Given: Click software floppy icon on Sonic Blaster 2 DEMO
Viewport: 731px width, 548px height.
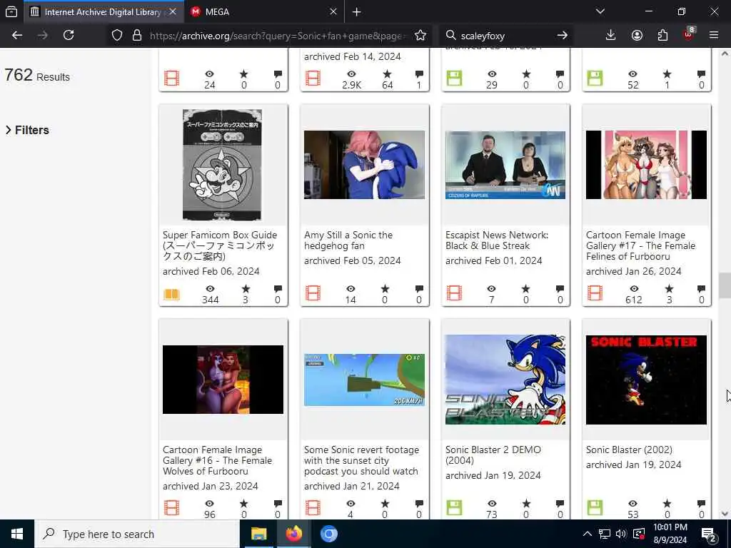Looking at the screenshot, I should point(454,507).
